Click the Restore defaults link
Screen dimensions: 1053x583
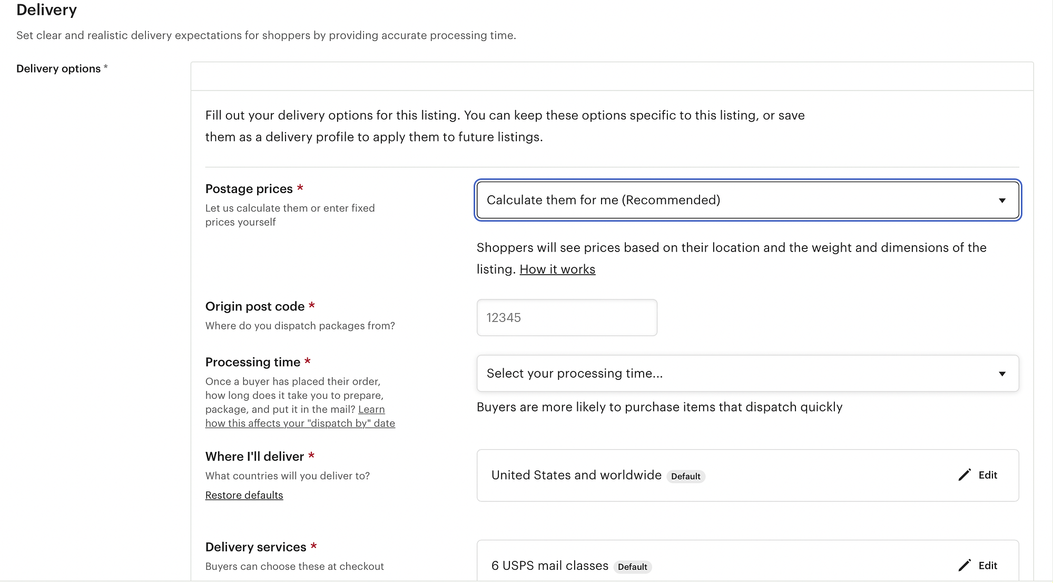tap(244, 495)
